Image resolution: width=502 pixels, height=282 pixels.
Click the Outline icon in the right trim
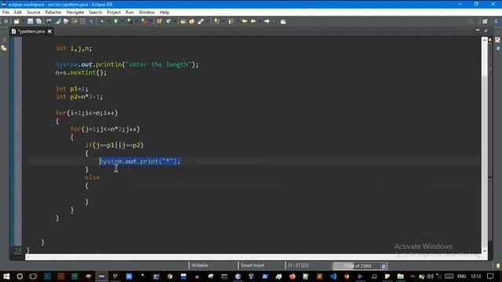[x=497, y=49]
